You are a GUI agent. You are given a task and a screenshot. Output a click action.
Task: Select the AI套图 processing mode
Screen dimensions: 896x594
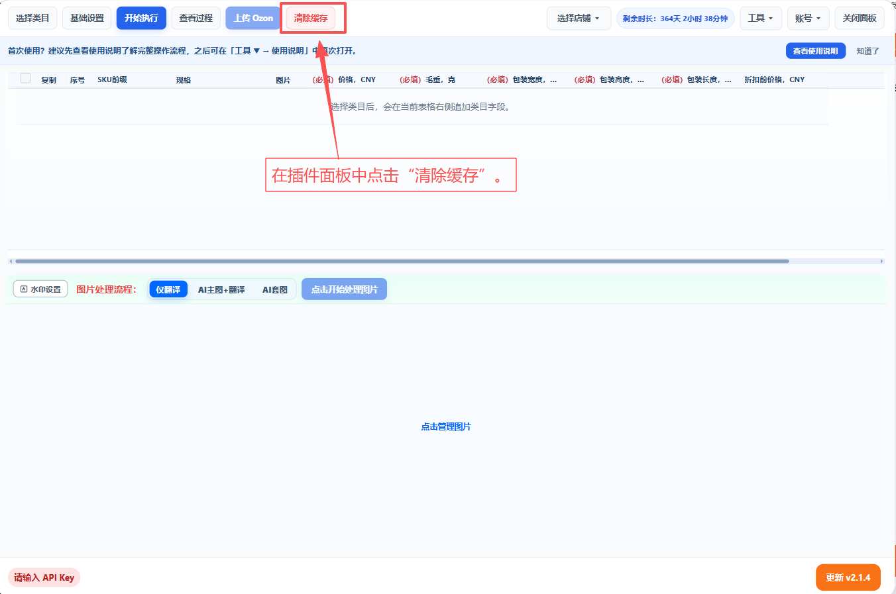[x=275, y=289]
